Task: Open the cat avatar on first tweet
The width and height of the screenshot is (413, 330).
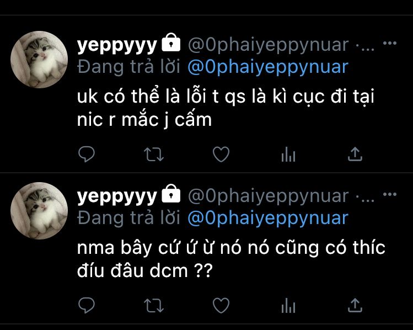Action: click(39, 59)
